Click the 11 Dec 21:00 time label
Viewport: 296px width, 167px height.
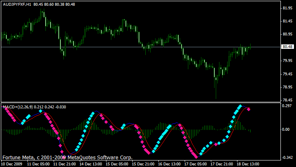65,164
